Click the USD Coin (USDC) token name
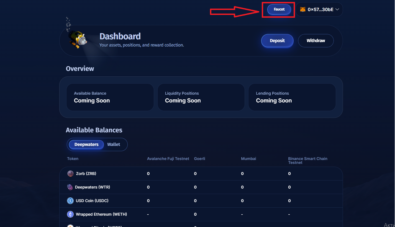The width and height of the screenshot is (395, 227). (92, 201)
